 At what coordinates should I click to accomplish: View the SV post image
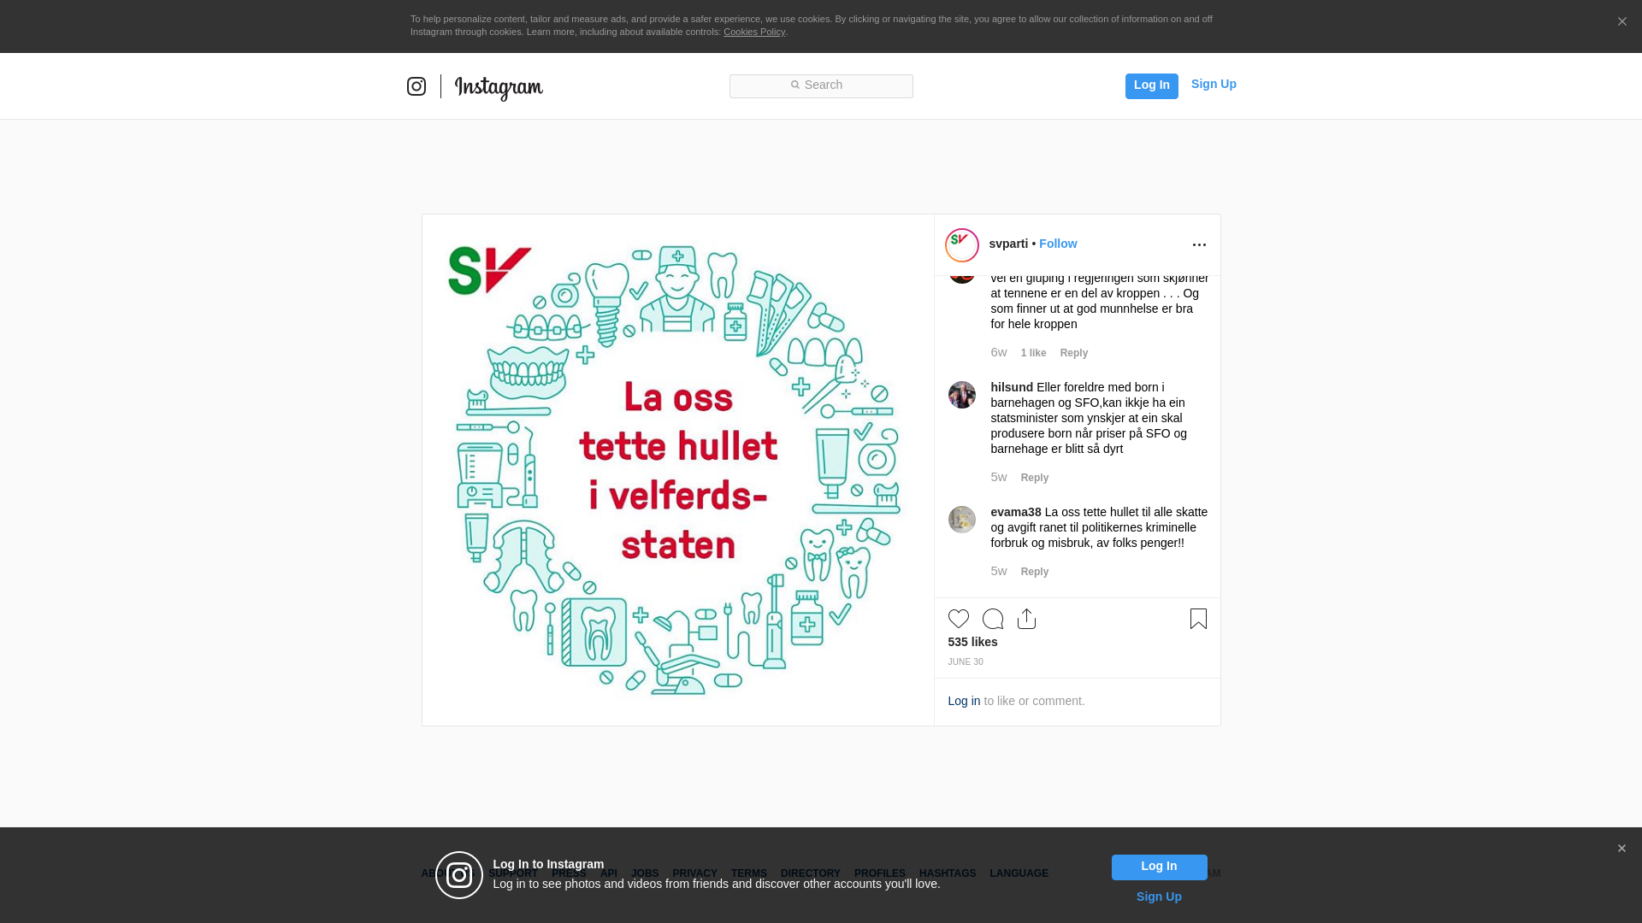point(678,470)
